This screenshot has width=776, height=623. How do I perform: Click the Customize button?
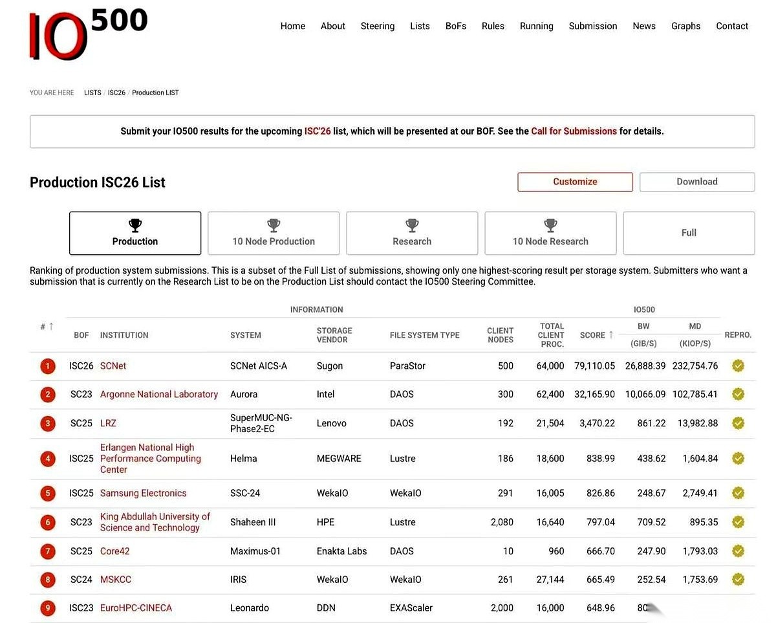pyautogui.click(x=575, y=182)
